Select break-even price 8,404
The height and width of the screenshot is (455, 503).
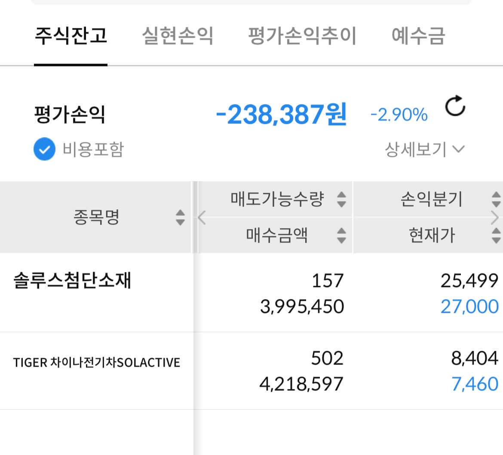(x=475, y=358)
